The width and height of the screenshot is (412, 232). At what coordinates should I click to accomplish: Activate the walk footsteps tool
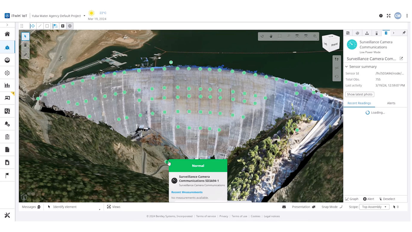point(337,59)
